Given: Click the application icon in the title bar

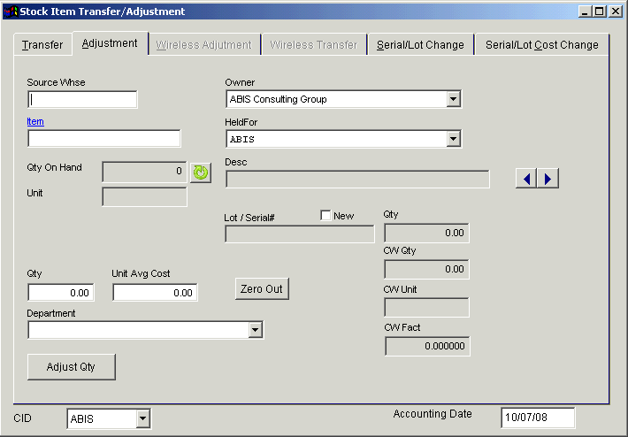Looking at the screenshot, I should tap(10, 11).
